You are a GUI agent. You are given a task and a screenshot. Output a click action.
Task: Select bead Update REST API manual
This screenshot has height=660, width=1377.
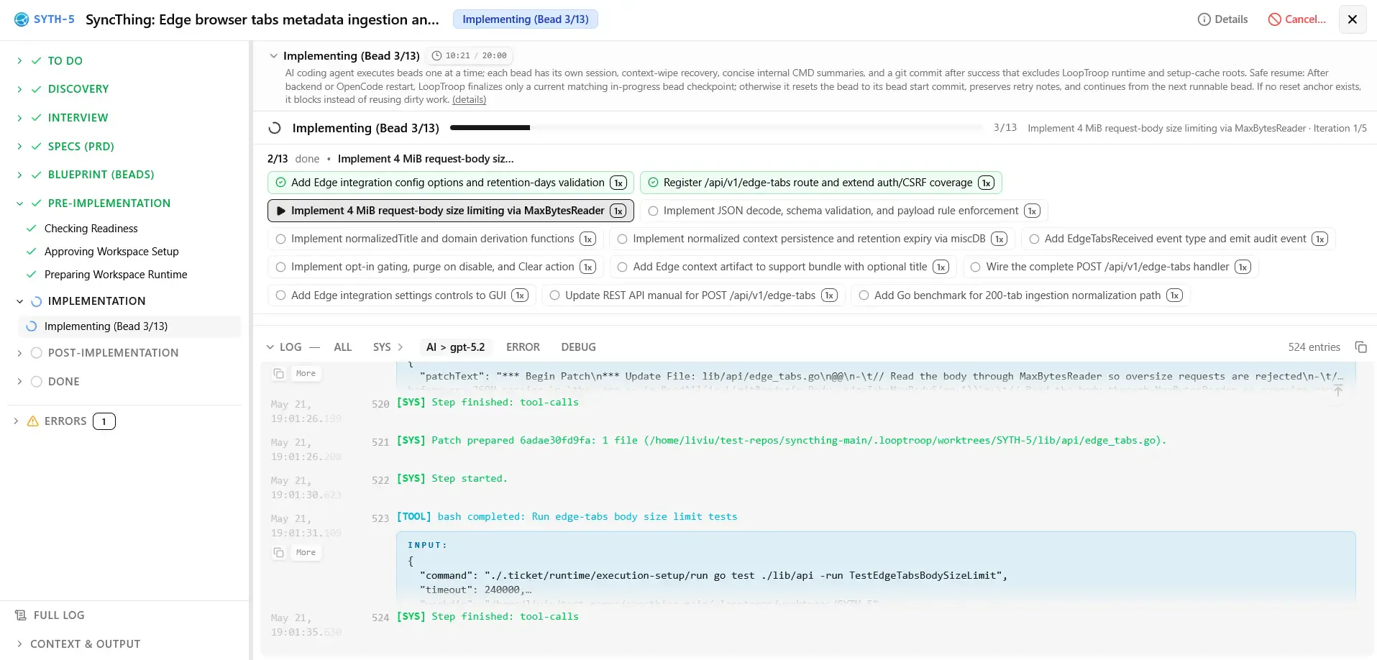pyautogui.click(x=693, y=295)
